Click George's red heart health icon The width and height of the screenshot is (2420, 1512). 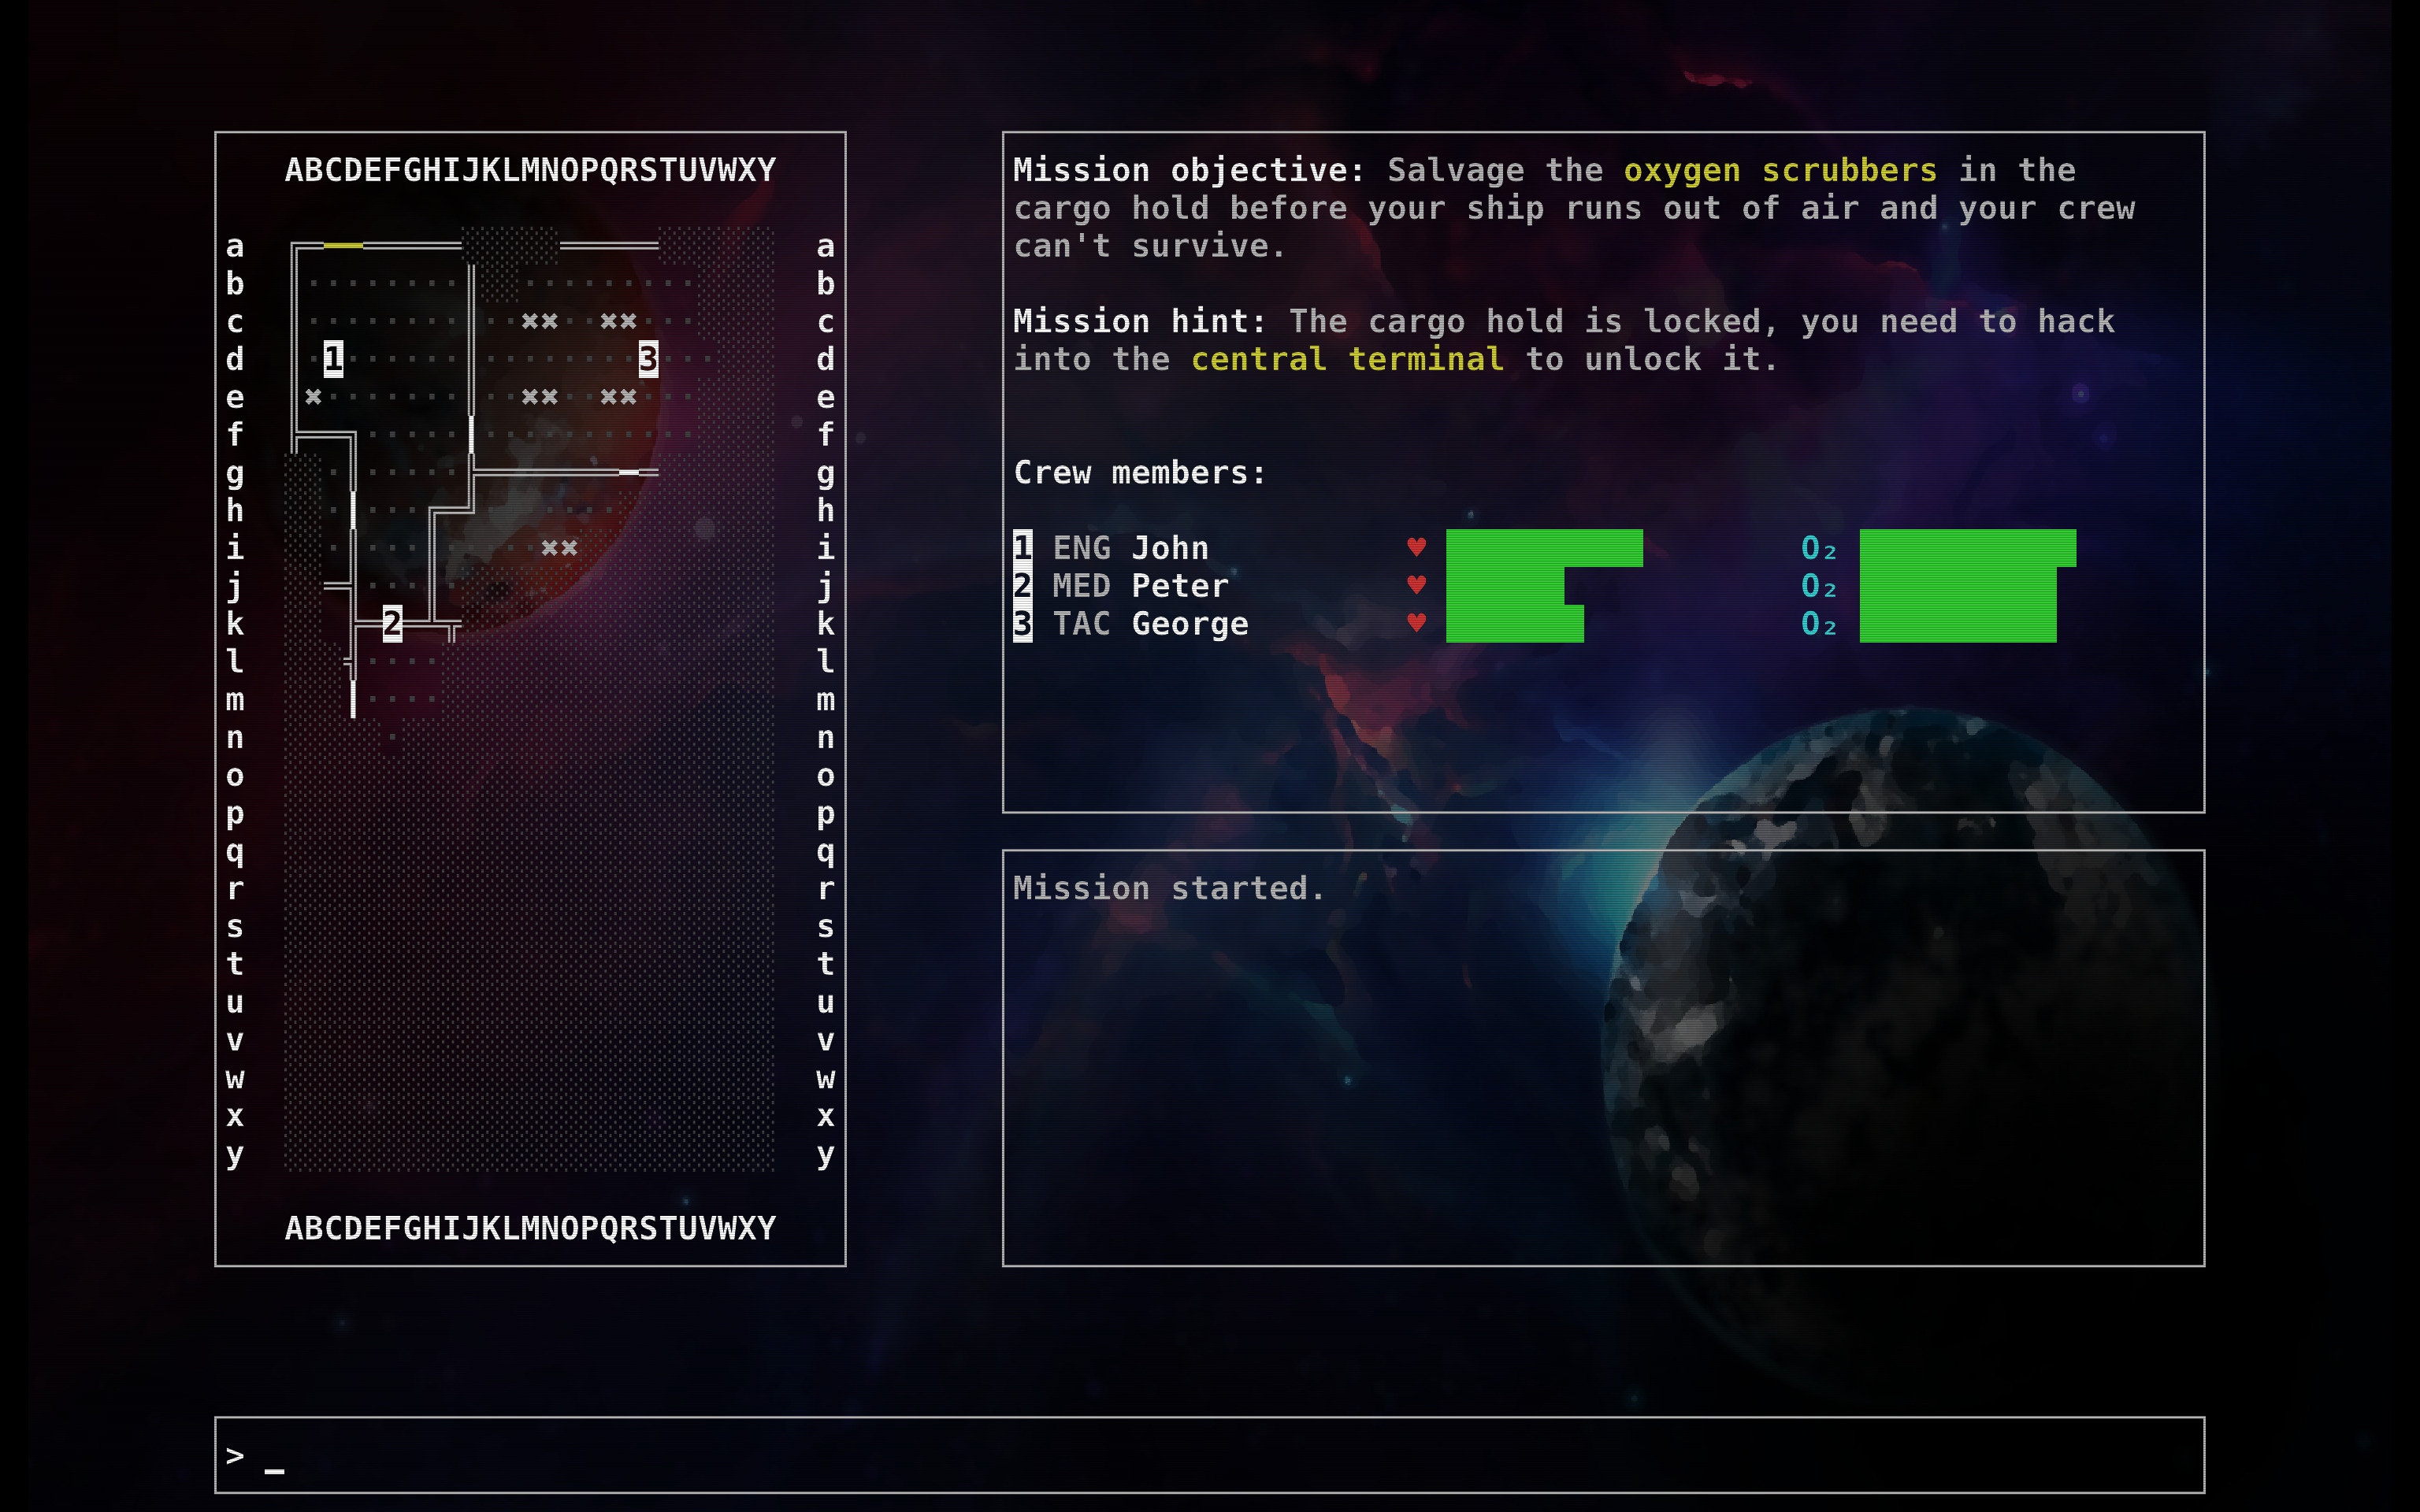(1416, 623)
